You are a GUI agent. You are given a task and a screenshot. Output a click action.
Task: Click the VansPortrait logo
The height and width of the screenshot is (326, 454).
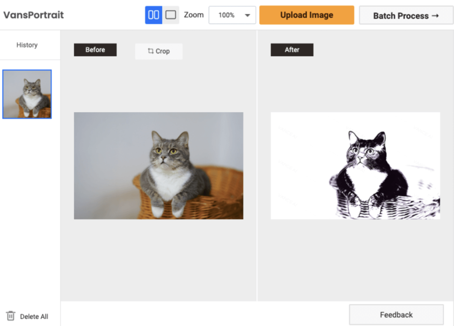(x=34, y=15)
